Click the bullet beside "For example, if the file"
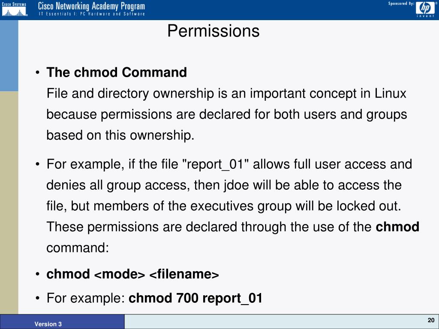 coord(38,164)
